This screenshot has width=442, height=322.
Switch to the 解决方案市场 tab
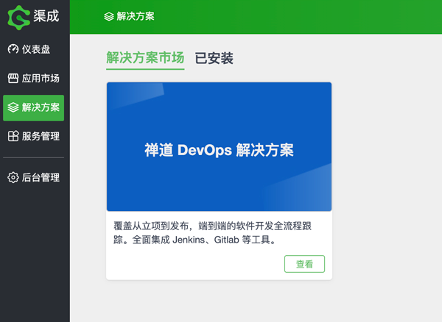click(145, 58)
